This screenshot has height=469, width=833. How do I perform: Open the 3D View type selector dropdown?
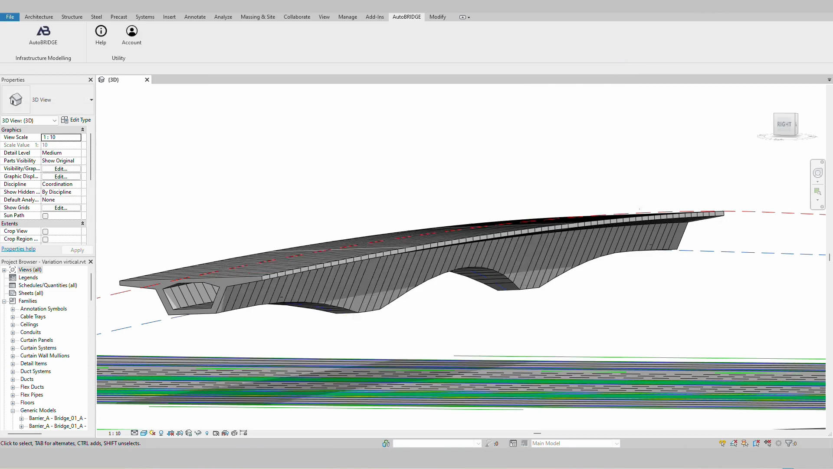click(x=91, y=100)
